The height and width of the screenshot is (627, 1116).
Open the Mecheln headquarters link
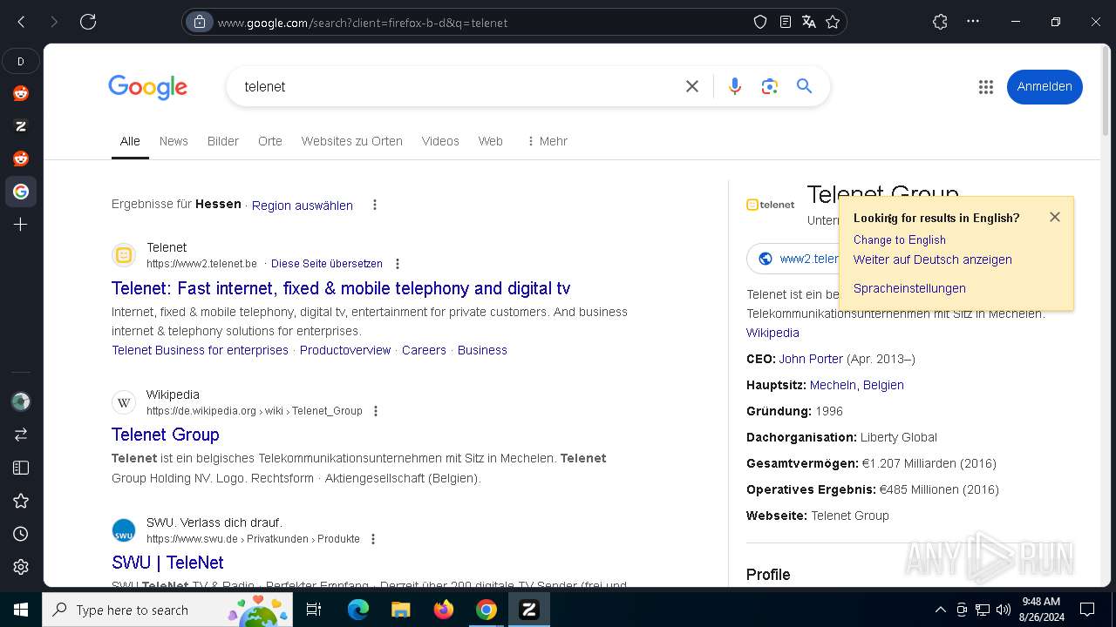[x=833, y=385]
